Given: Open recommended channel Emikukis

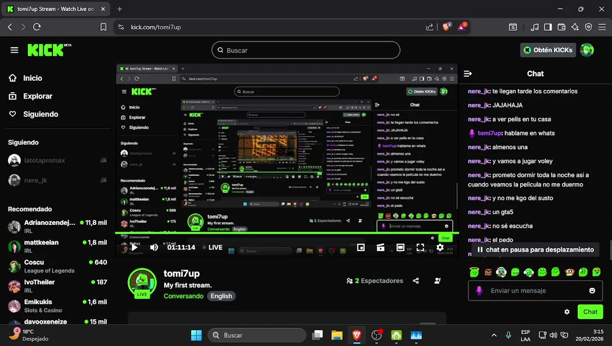Looking at the screenshot, I should pyautogui.click(x=57, y=306).
